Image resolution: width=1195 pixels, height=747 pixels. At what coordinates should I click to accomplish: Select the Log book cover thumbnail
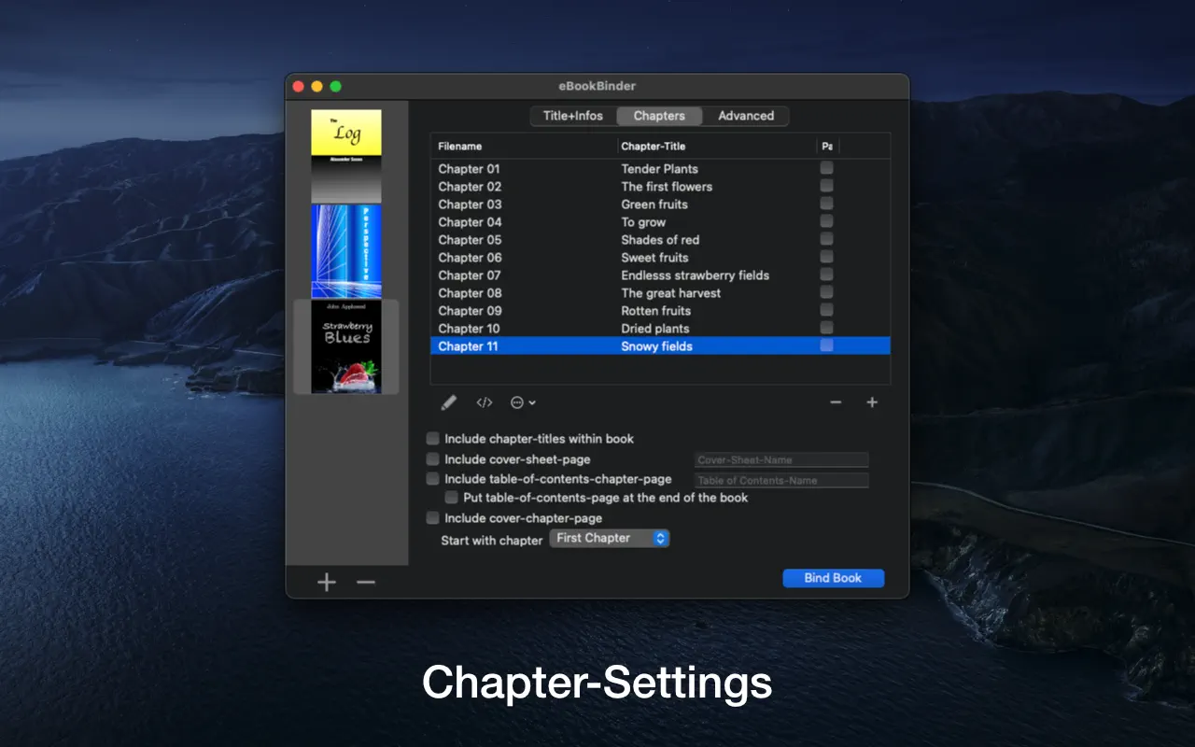346,155
